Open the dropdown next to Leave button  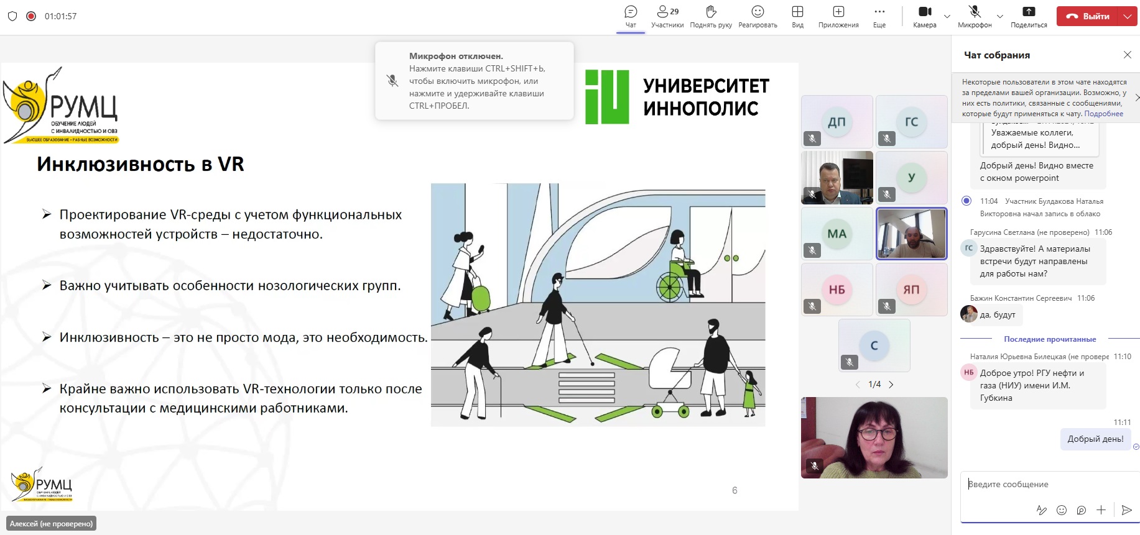coord(1128,17)
